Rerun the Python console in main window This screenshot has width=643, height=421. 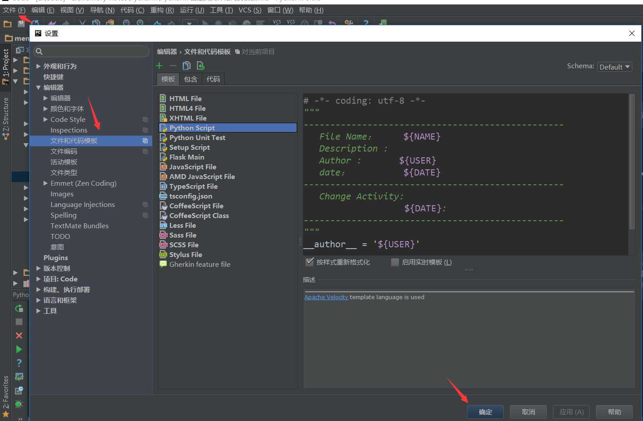point(19,308)
